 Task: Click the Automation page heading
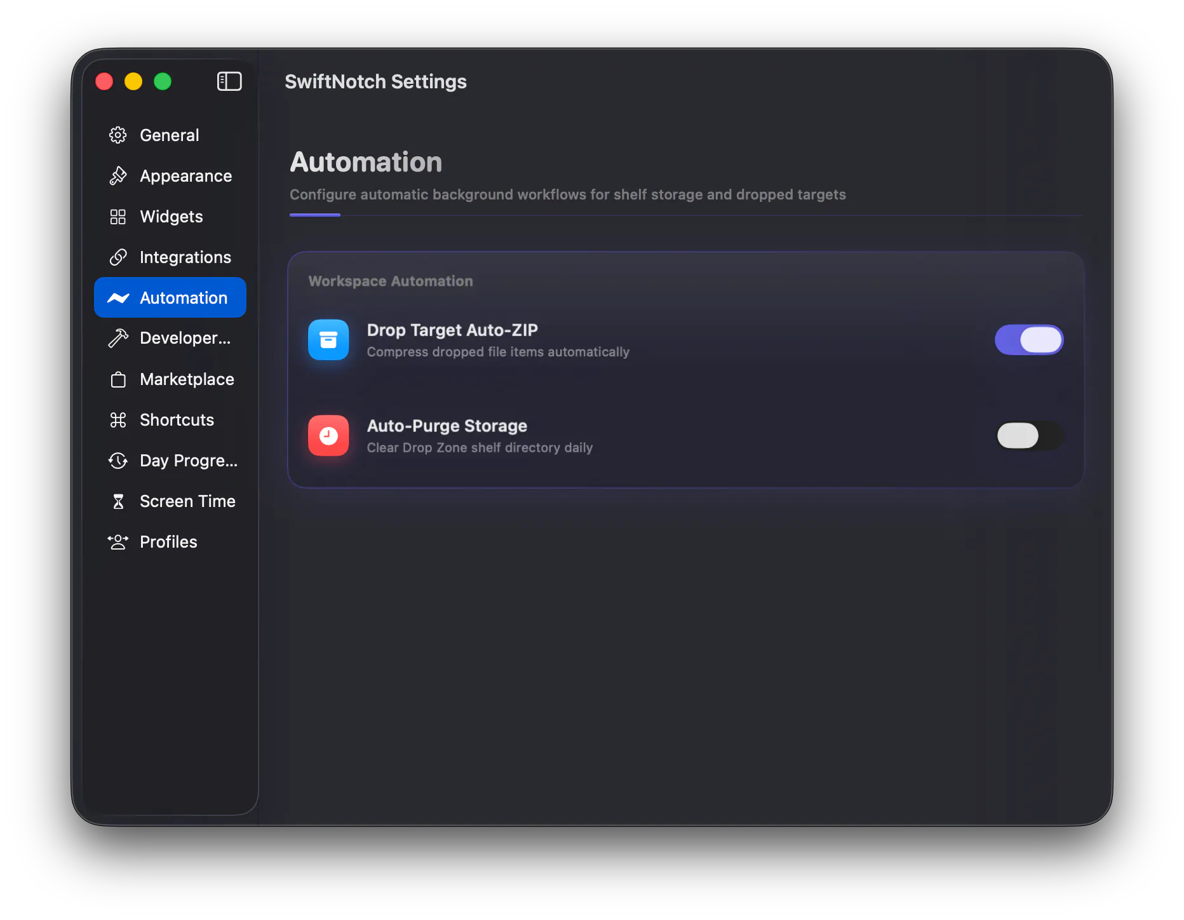366,162
